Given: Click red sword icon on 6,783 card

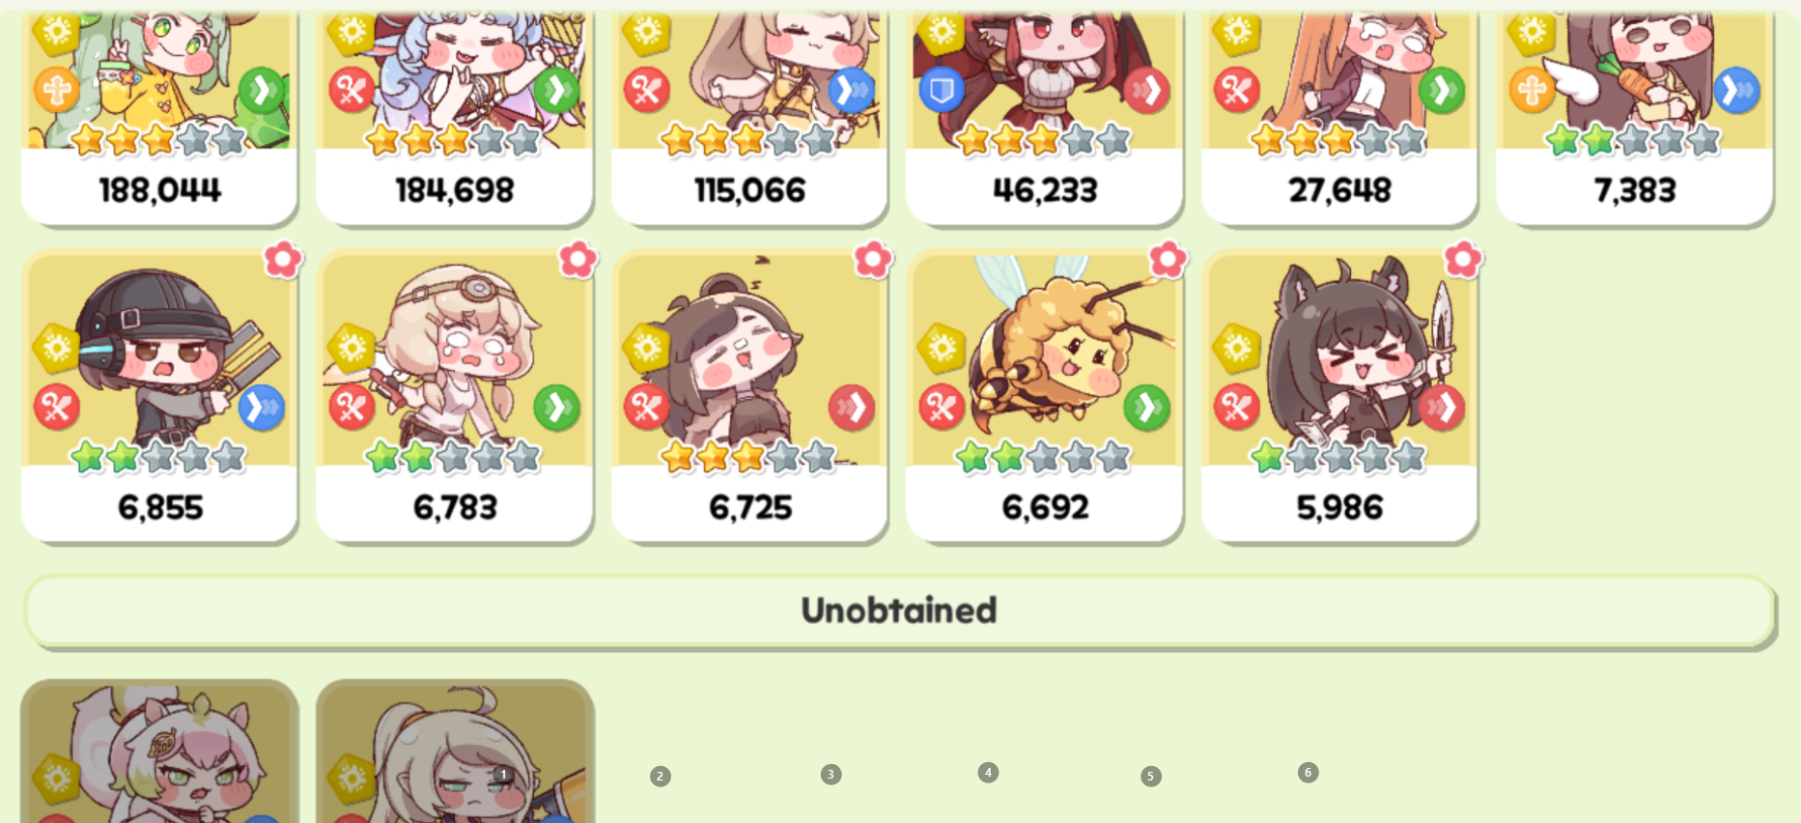Looking at the screenshot, I should (352, 408).
